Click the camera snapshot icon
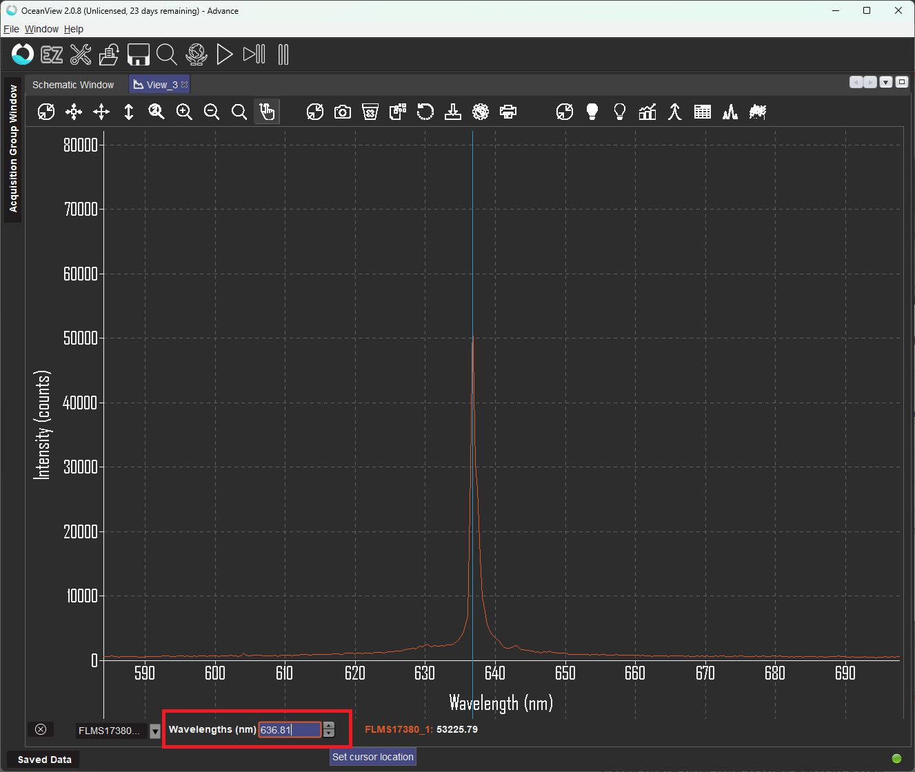The image size is (915, 772). [x=343, y=112]
